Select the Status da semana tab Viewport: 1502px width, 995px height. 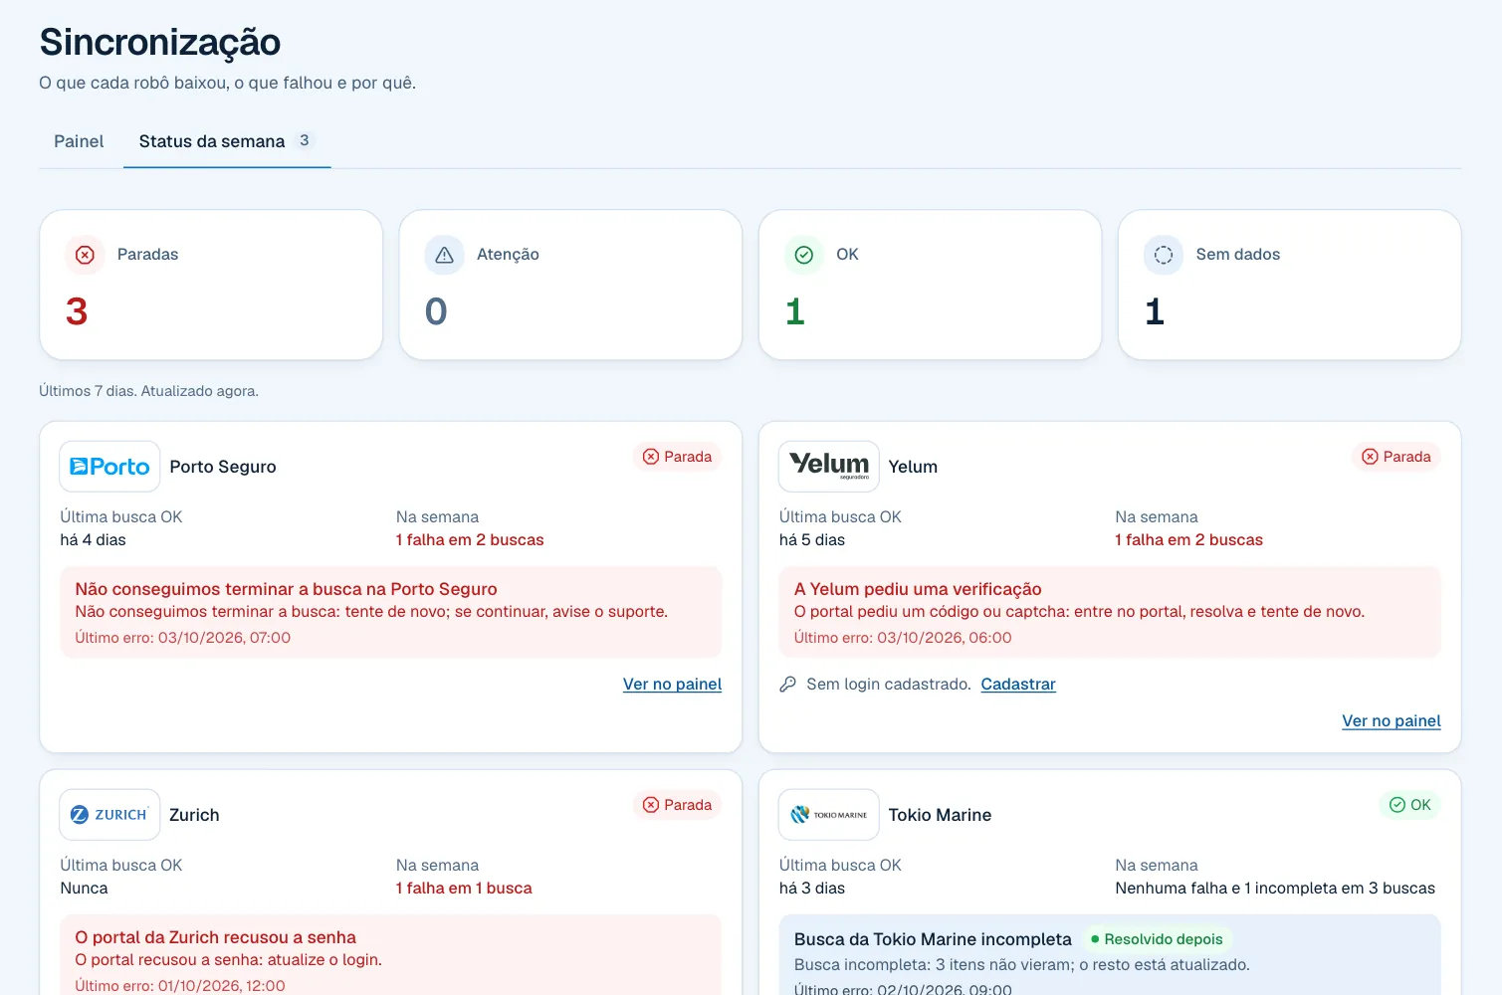227,141
